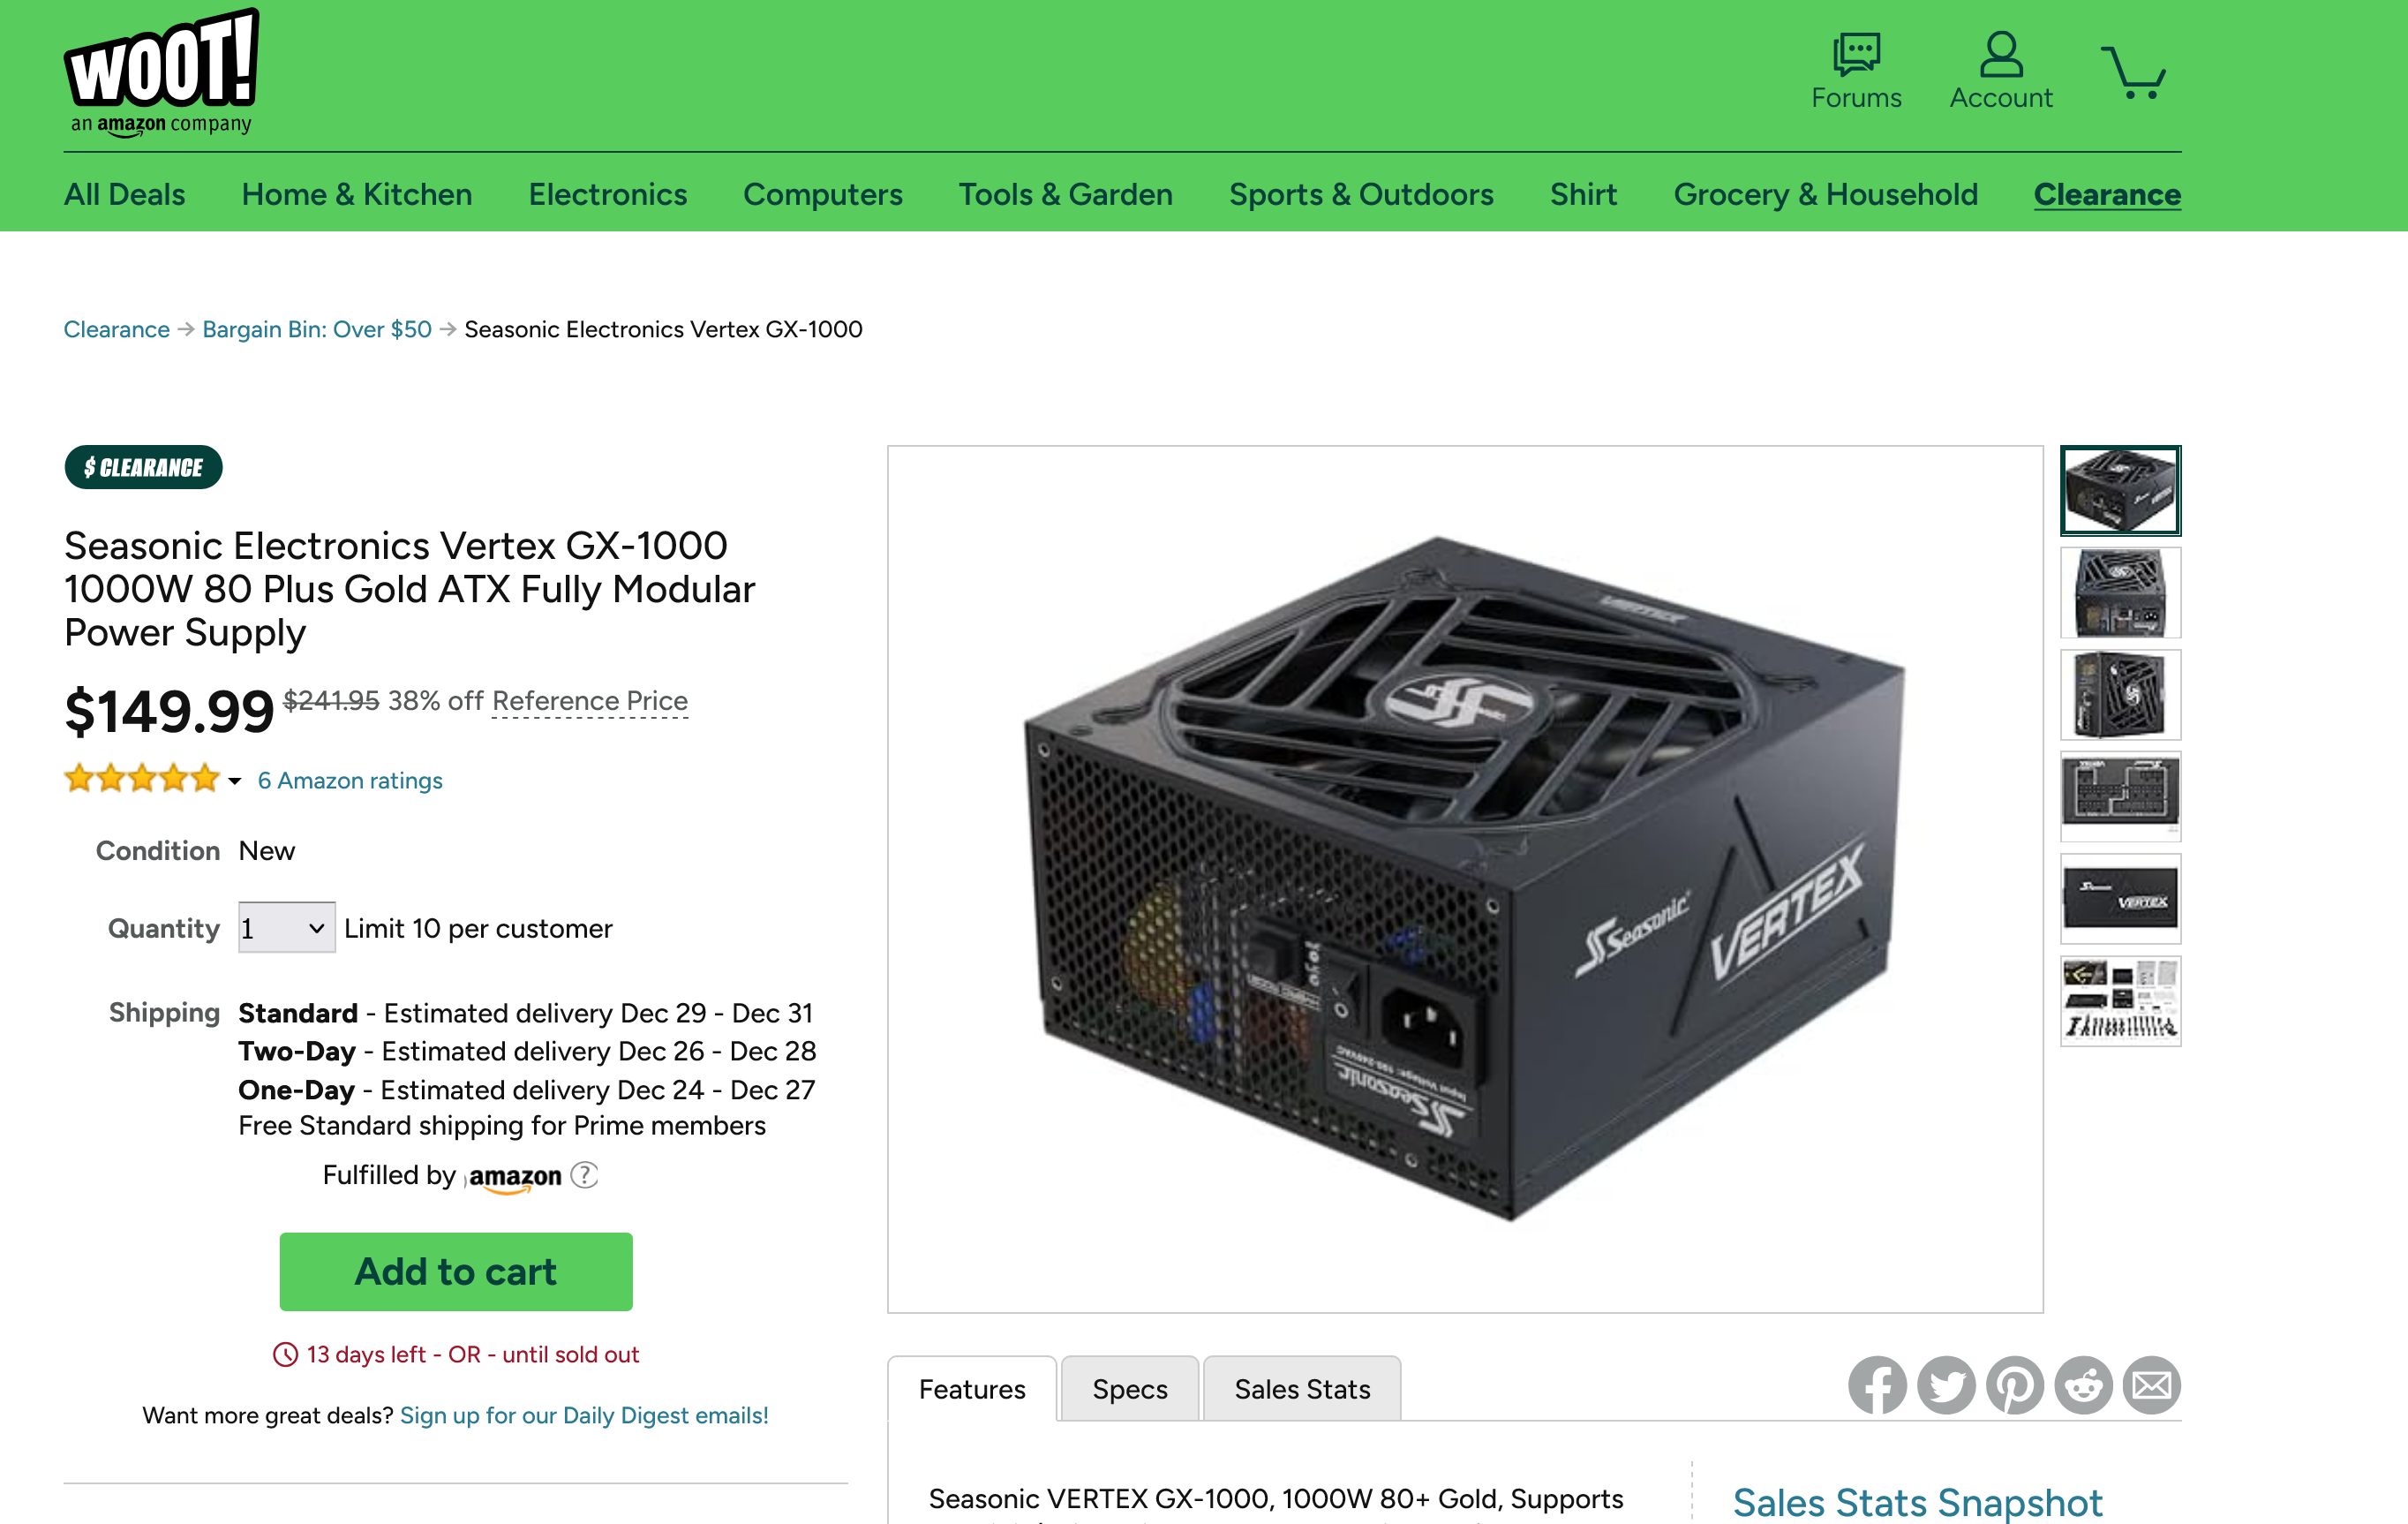Share on Pinterest icon
Screen dimensions: 2408x1524
[x=2015, y=1385]
